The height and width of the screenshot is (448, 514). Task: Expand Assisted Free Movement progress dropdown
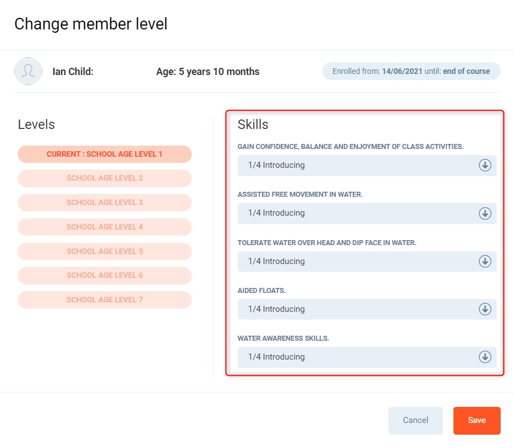click(x=356, y=213)
